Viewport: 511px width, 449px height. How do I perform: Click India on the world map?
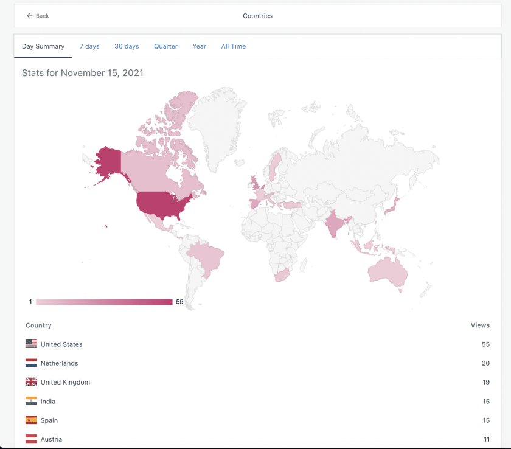(x=336, y=223)
